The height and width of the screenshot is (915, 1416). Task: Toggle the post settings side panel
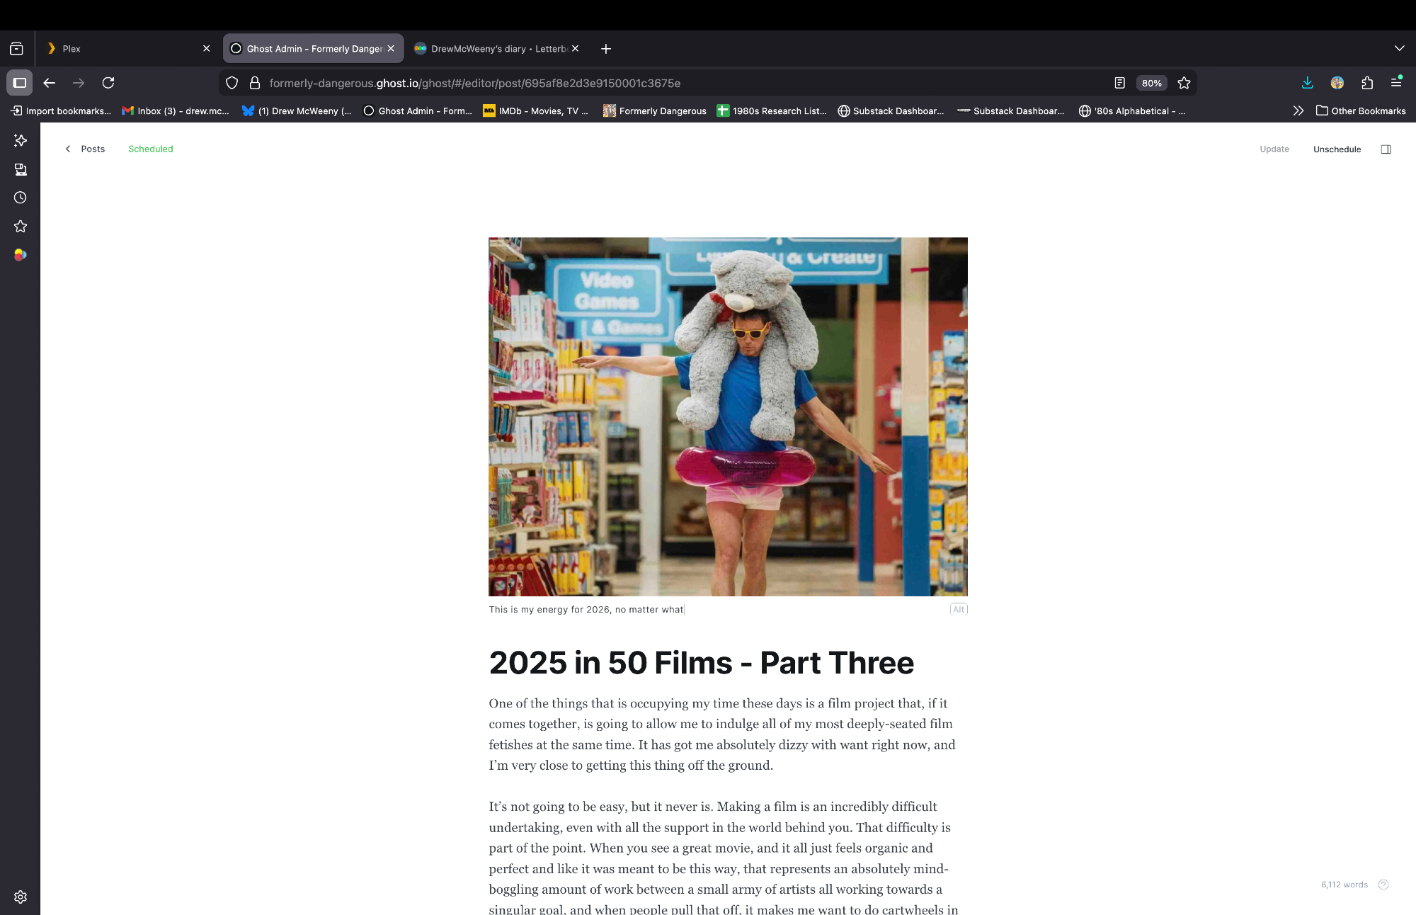point(1386,149)
